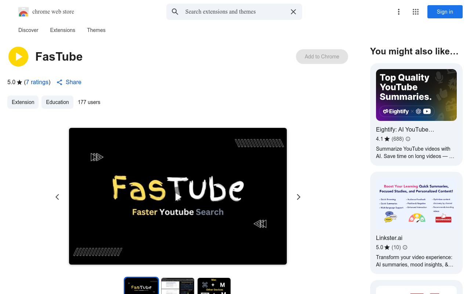The width and height of the screenshot is (470, 294).
Task: Open the Themes tab
Action: [x=96, y=30]
